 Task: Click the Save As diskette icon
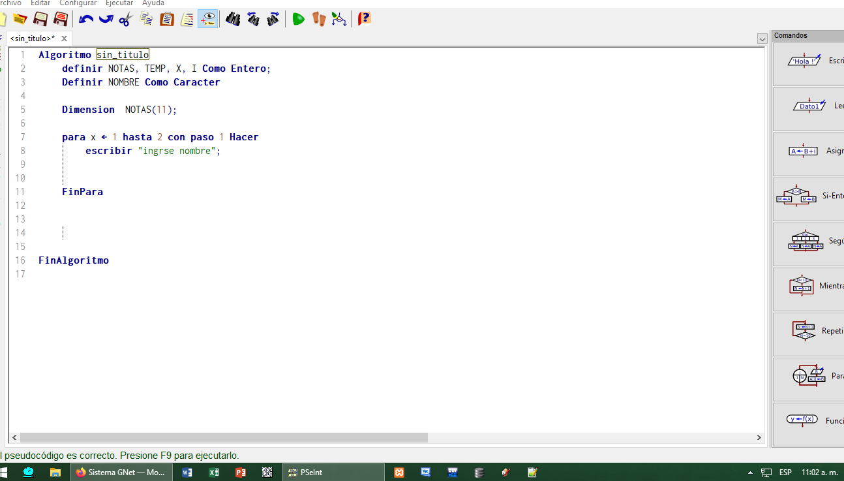tap(61, 19)
